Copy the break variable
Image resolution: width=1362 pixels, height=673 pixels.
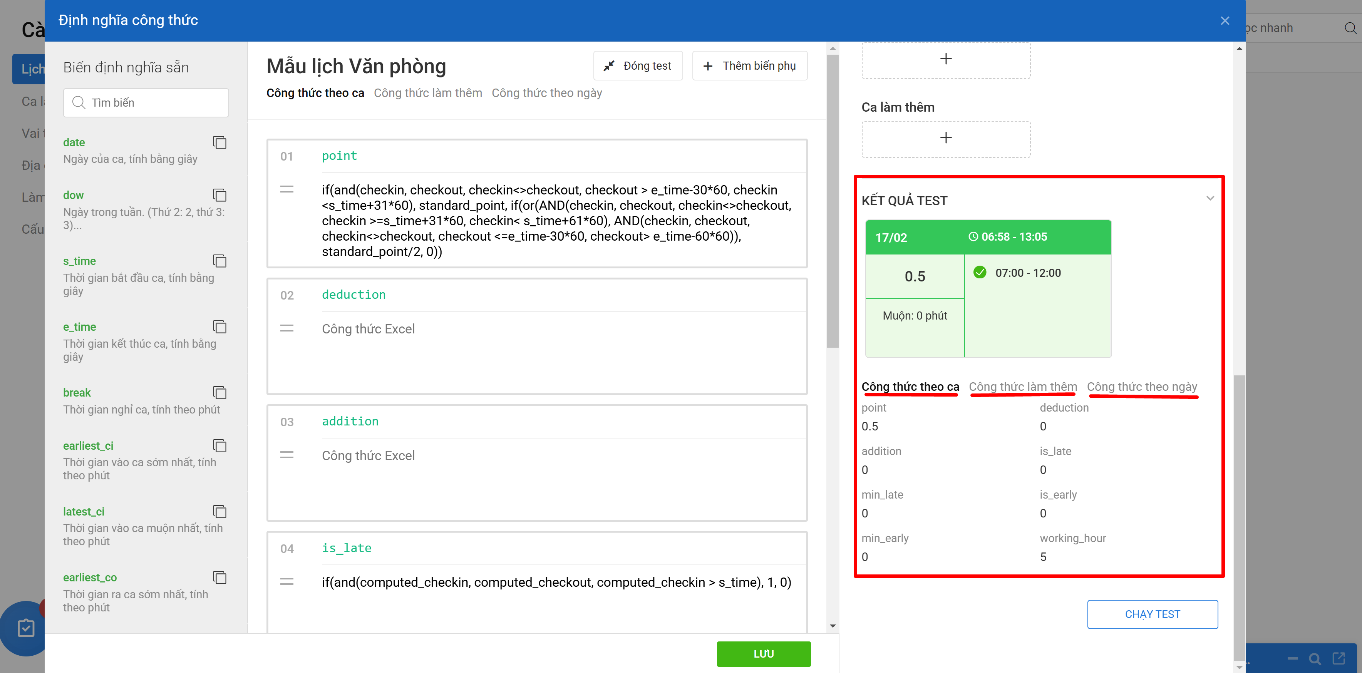(219, 393)
